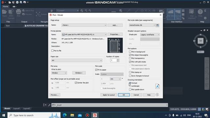Enable Plot transparency checkbox
Viewport: 210px width, 118px height.
[130, 58]
